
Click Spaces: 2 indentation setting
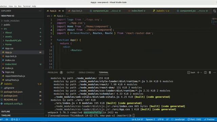pos(150,119)
